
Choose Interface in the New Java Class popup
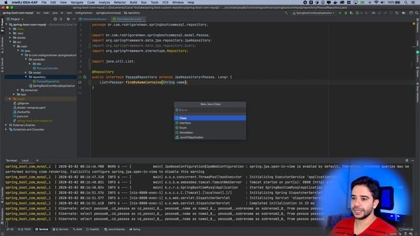click(x=210, y=123)
